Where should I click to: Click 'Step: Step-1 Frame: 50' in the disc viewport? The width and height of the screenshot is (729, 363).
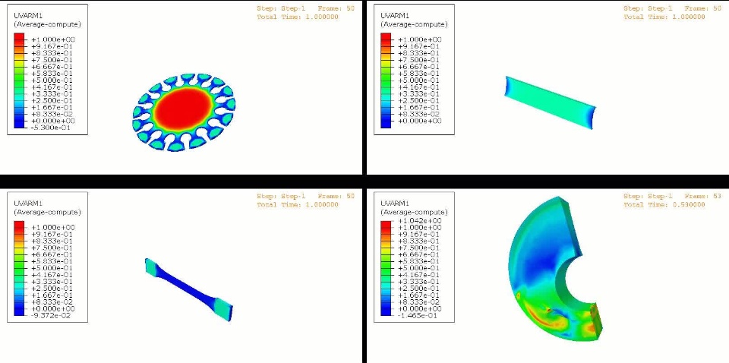305,8
